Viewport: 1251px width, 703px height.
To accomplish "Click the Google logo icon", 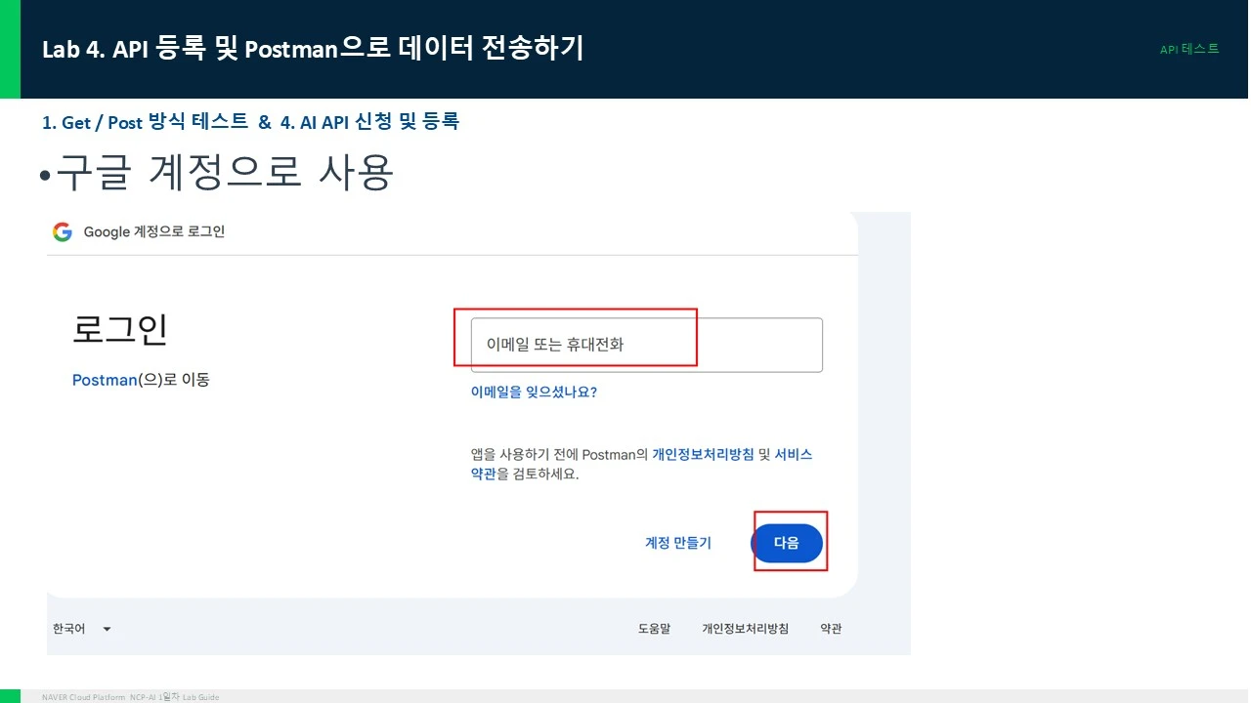I will pos(63,232).
